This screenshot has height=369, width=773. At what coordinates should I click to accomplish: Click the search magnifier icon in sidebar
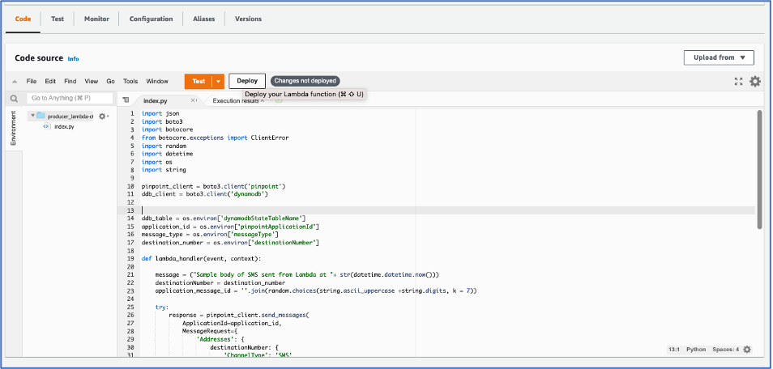(14, 99)
